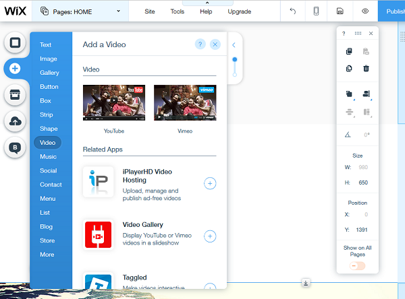Image resolution: width=405 pixels, height=299 pixels.
Task: Open My Uploads cloud icon
Action: 15,121
